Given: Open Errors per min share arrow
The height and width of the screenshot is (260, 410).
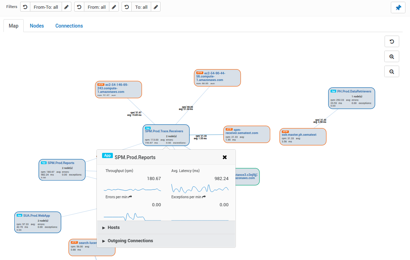Looking at the screenshot, I should [130, 197].
